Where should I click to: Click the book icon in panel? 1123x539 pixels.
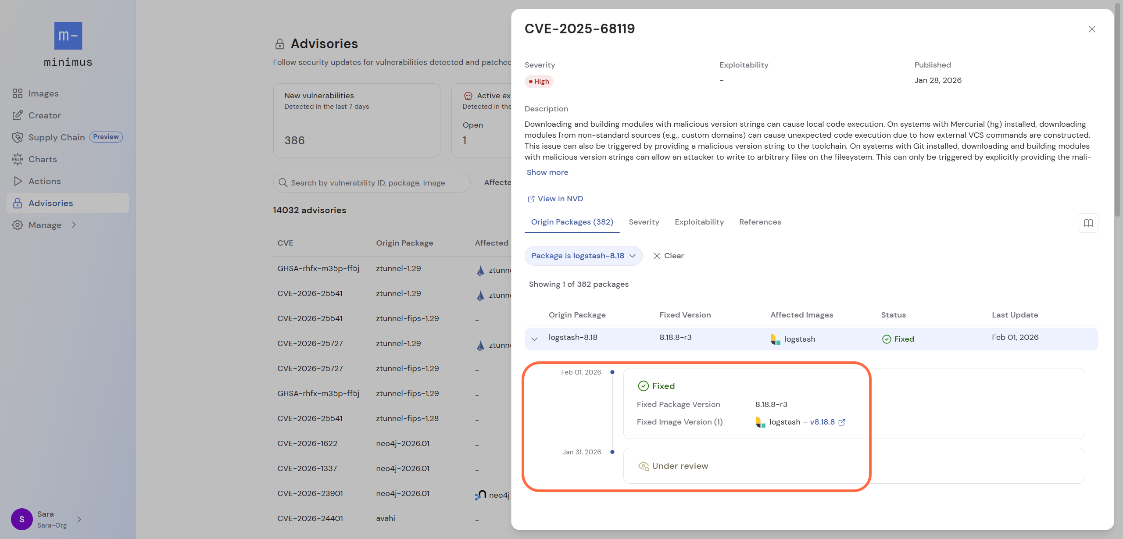[1088, 223]
